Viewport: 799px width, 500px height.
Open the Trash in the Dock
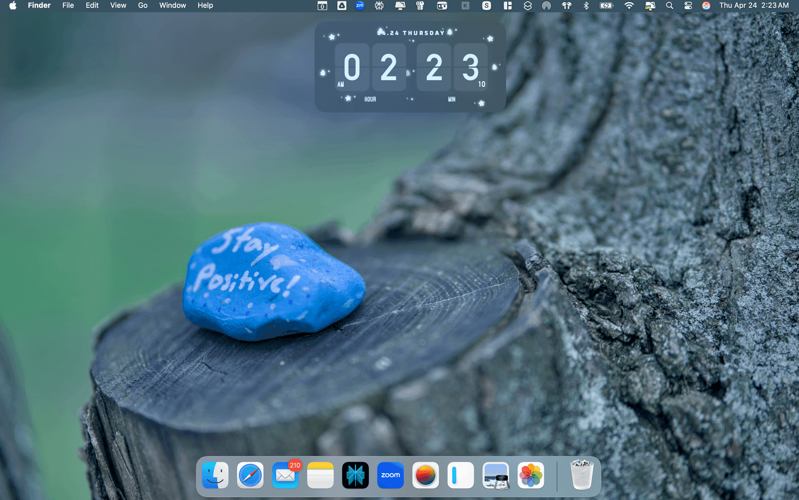click(582, 475)
